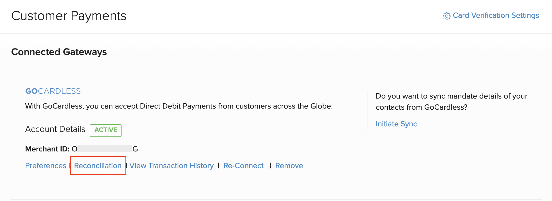View Transaction History for GoCardless
552x201 pixels.
[x=171, y=166]
